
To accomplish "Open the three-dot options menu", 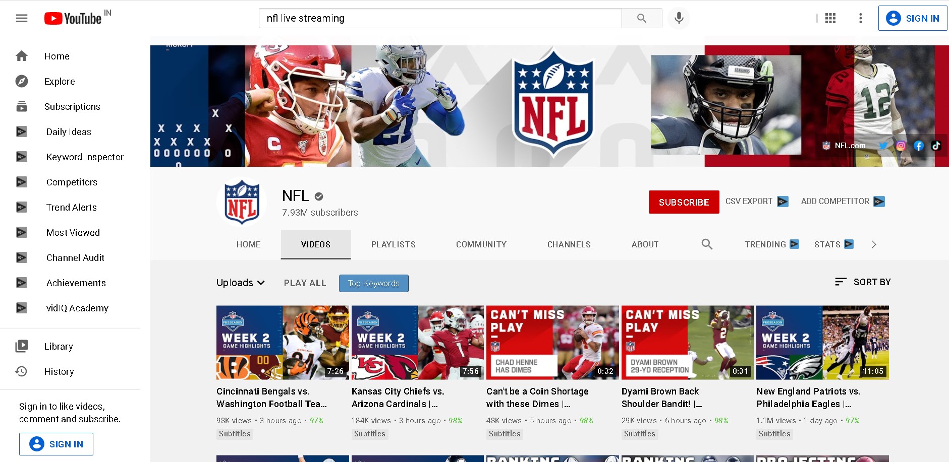I will coord(860,18).
